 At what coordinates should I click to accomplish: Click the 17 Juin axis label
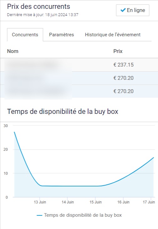pos(149,202)
